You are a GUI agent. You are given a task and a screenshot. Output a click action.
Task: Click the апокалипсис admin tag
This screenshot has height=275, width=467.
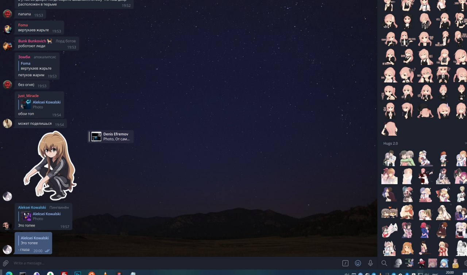click(45, 57)
